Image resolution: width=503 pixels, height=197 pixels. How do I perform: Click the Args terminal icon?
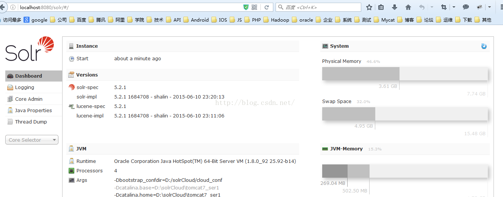[71, 180]
